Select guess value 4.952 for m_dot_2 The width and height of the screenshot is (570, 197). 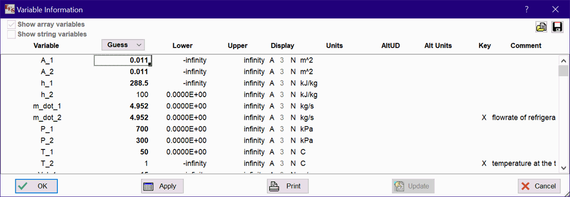coord(139,118)
